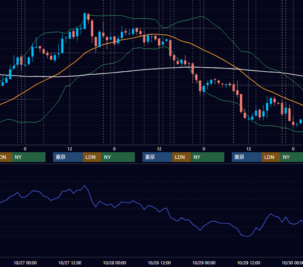303x267 pixels.
Task: Click the '10/28 00:00' date label
Action: click(x=115, y=263)
